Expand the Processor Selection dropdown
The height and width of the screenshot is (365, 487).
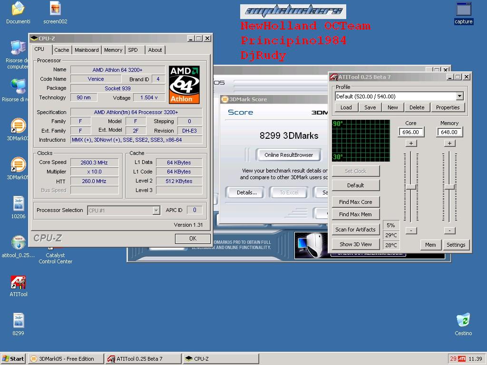coord(156,211)
